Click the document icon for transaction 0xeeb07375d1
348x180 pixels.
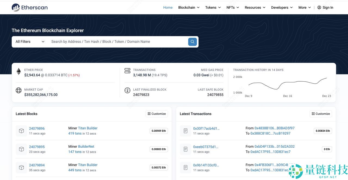pos(185,149)
